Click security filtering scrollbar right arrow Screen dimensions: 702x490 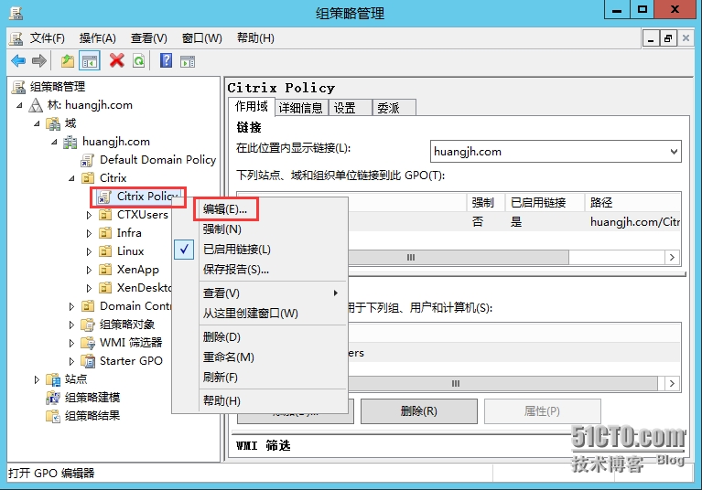672,384
